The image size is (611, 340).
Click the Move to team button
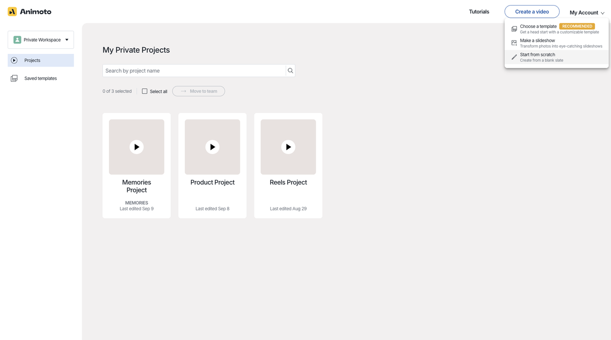[x=198, y=91]
